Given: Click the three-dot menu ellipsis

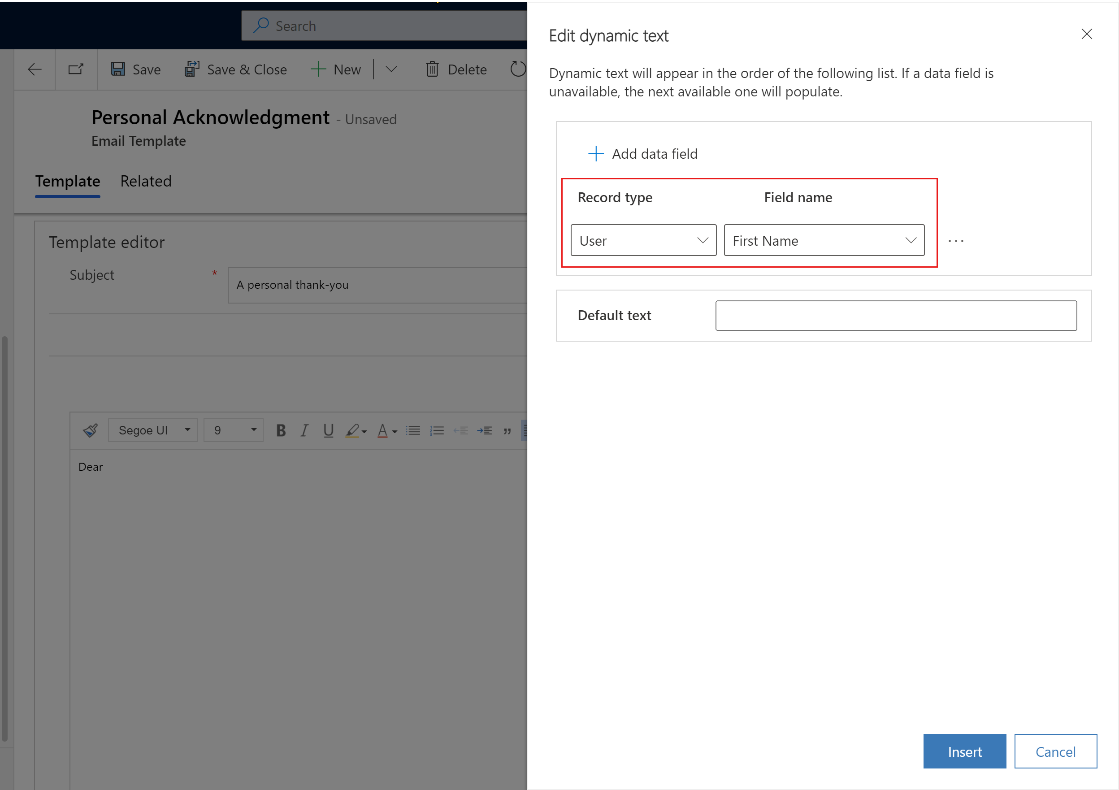Looking at the screenshot, I should pyautogui.click(x=956, y=241).
